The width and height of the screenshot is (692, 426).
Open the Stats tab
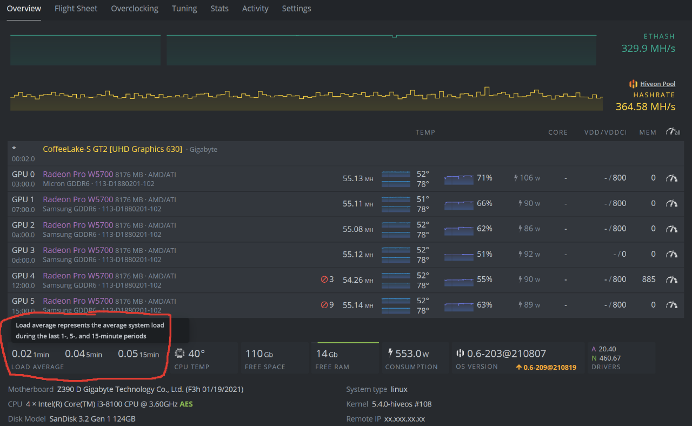(219, 9)
